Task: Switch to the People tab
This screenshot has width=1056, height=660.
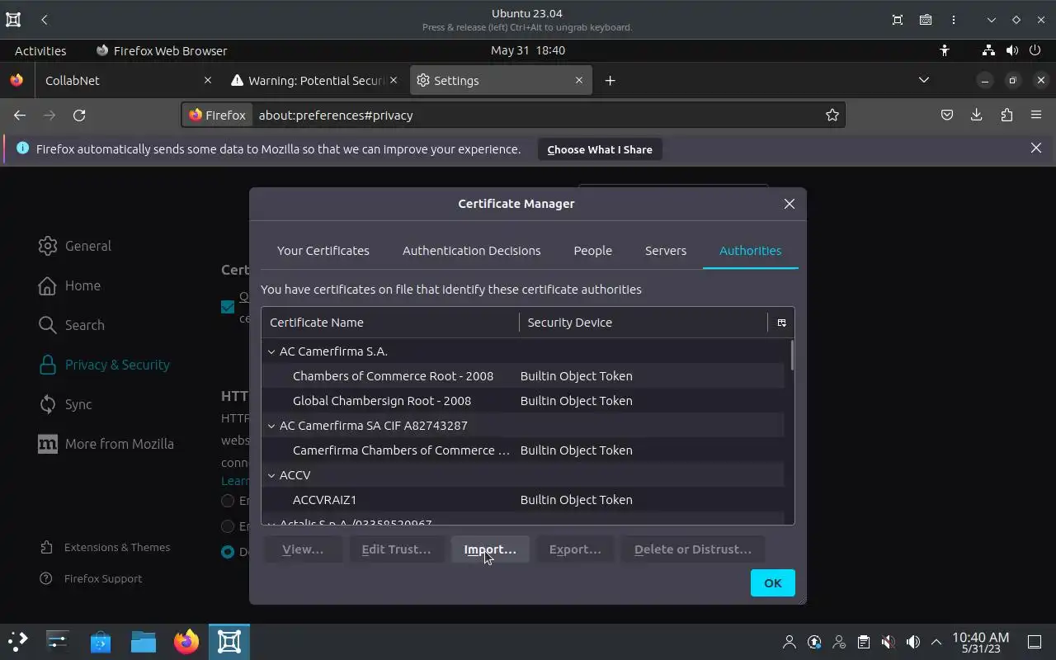Action: [x=592, y=251]
